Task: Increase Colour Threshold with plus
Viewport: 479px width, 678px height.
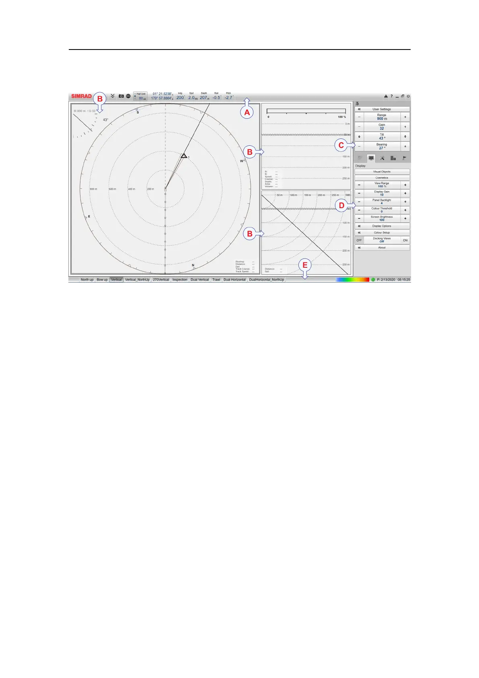Action: click(x=405, y=210)
